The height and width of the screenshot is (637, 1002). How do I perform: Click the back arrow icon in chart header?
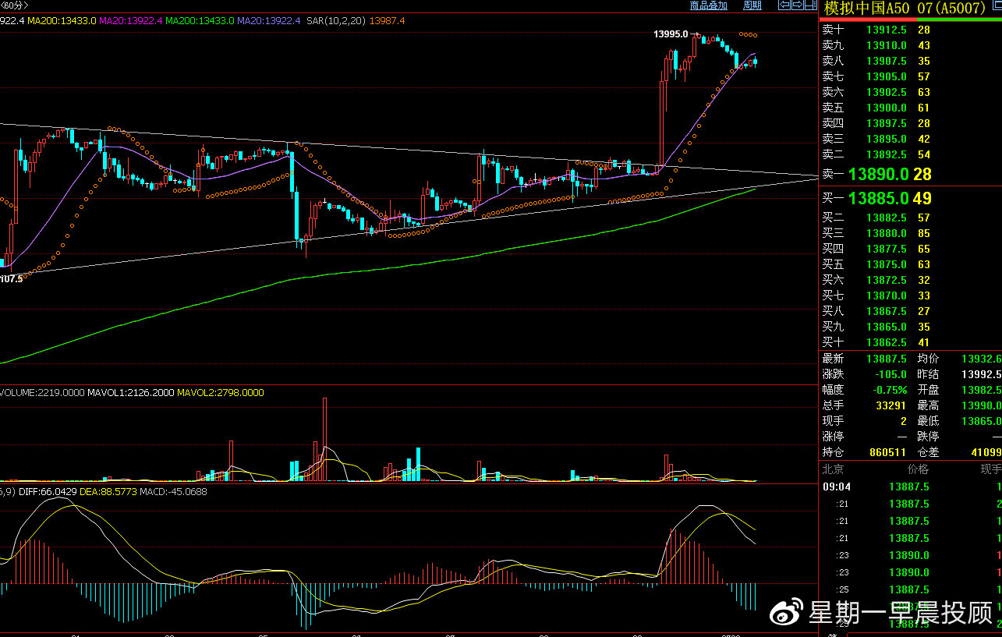[785, 5]
